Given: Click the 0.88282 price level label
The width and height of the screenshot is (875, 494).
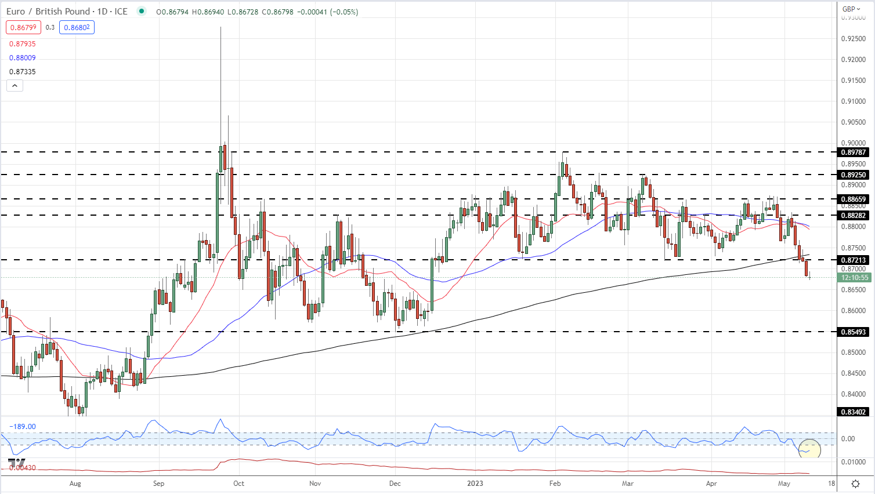Looking at the screenshot, I should (854, 216).
